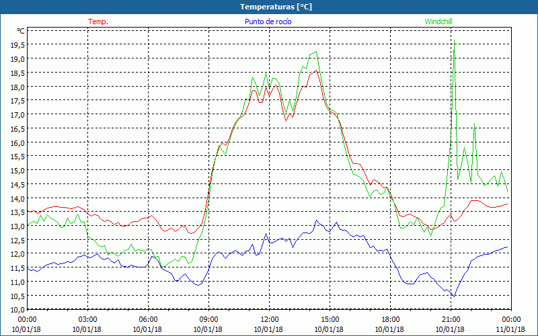This screenshot has height=336, width=538.
Task: Click the '12:00' x-axis time label
Action: [x=270, y=320]
